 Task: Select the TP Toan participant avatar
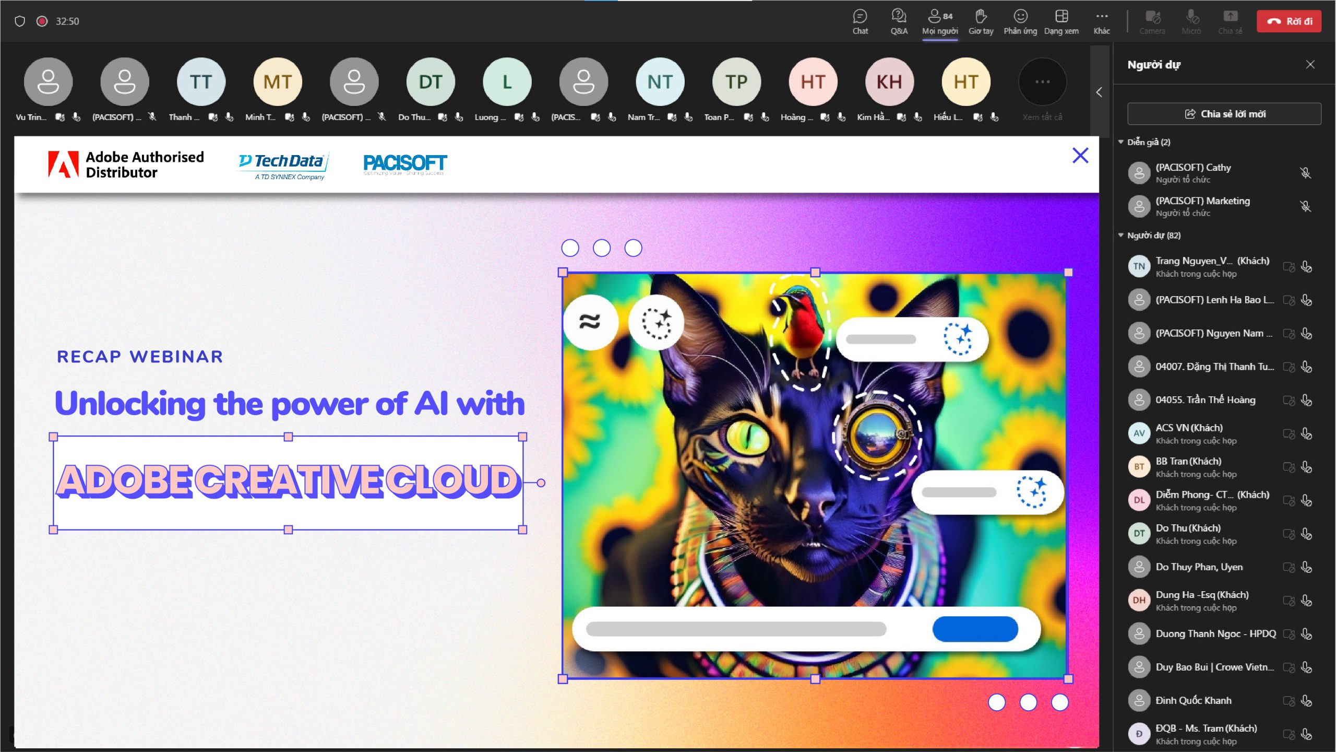tap(736, 82)
